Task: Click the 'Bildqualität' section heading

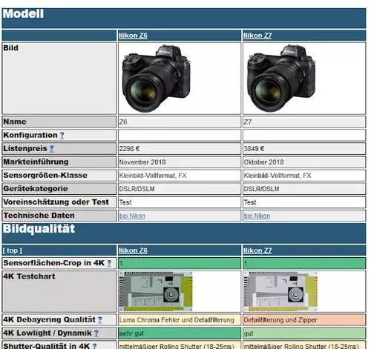Action: coord(39,229)
